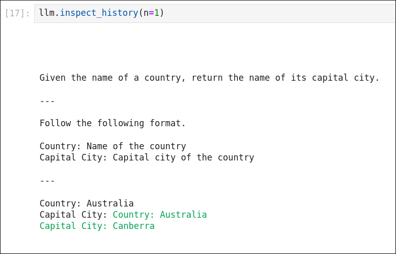
Task: Click the black 'Country: Australia' line
Action: tap(87, 203)
